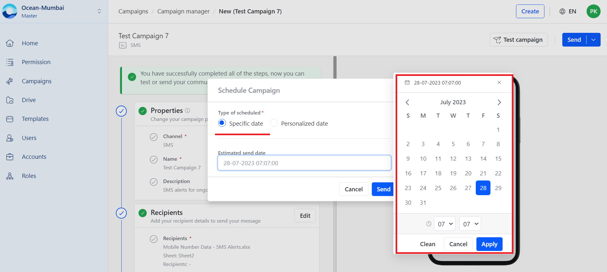The height and width of the screenshot is (272, 607).
Task: Select the Specific date radio option
Action: (222, 123)
